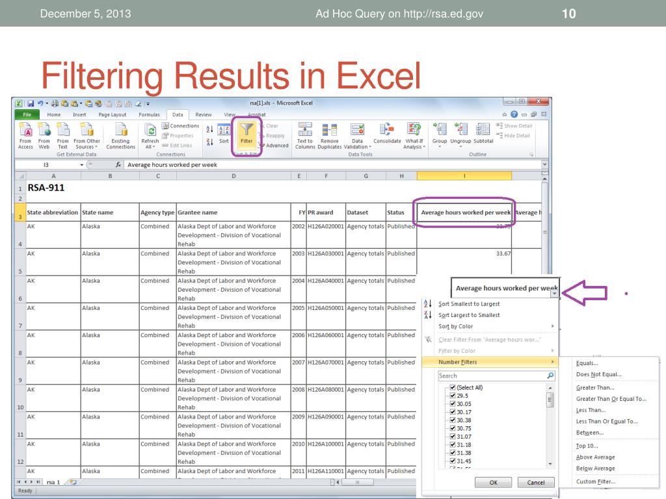This screenshot has width=666, height=499.
Task: Click the search magnifier in filter box
Action: pyautogui.click(x=550, y=376)
